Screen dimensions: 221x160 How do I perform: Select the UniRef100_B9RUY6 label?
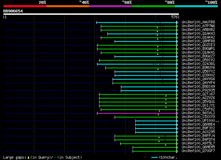[198, 68]
